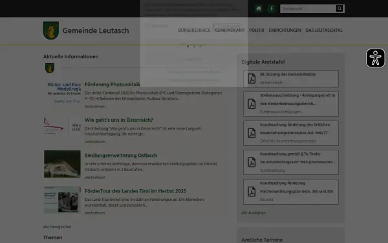Open 38. Sitzung des Gemeinderates title

point(288,74)
